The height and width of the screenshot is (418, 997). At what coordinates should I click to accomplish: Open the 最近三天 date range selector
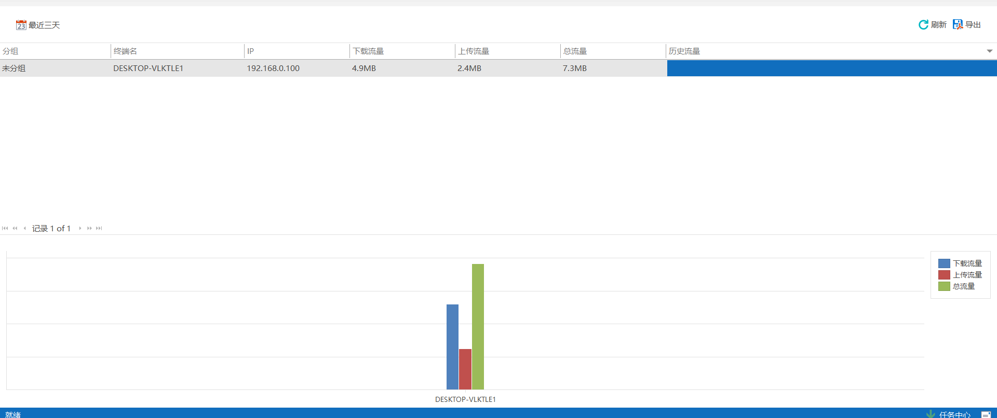coord(44,25)
